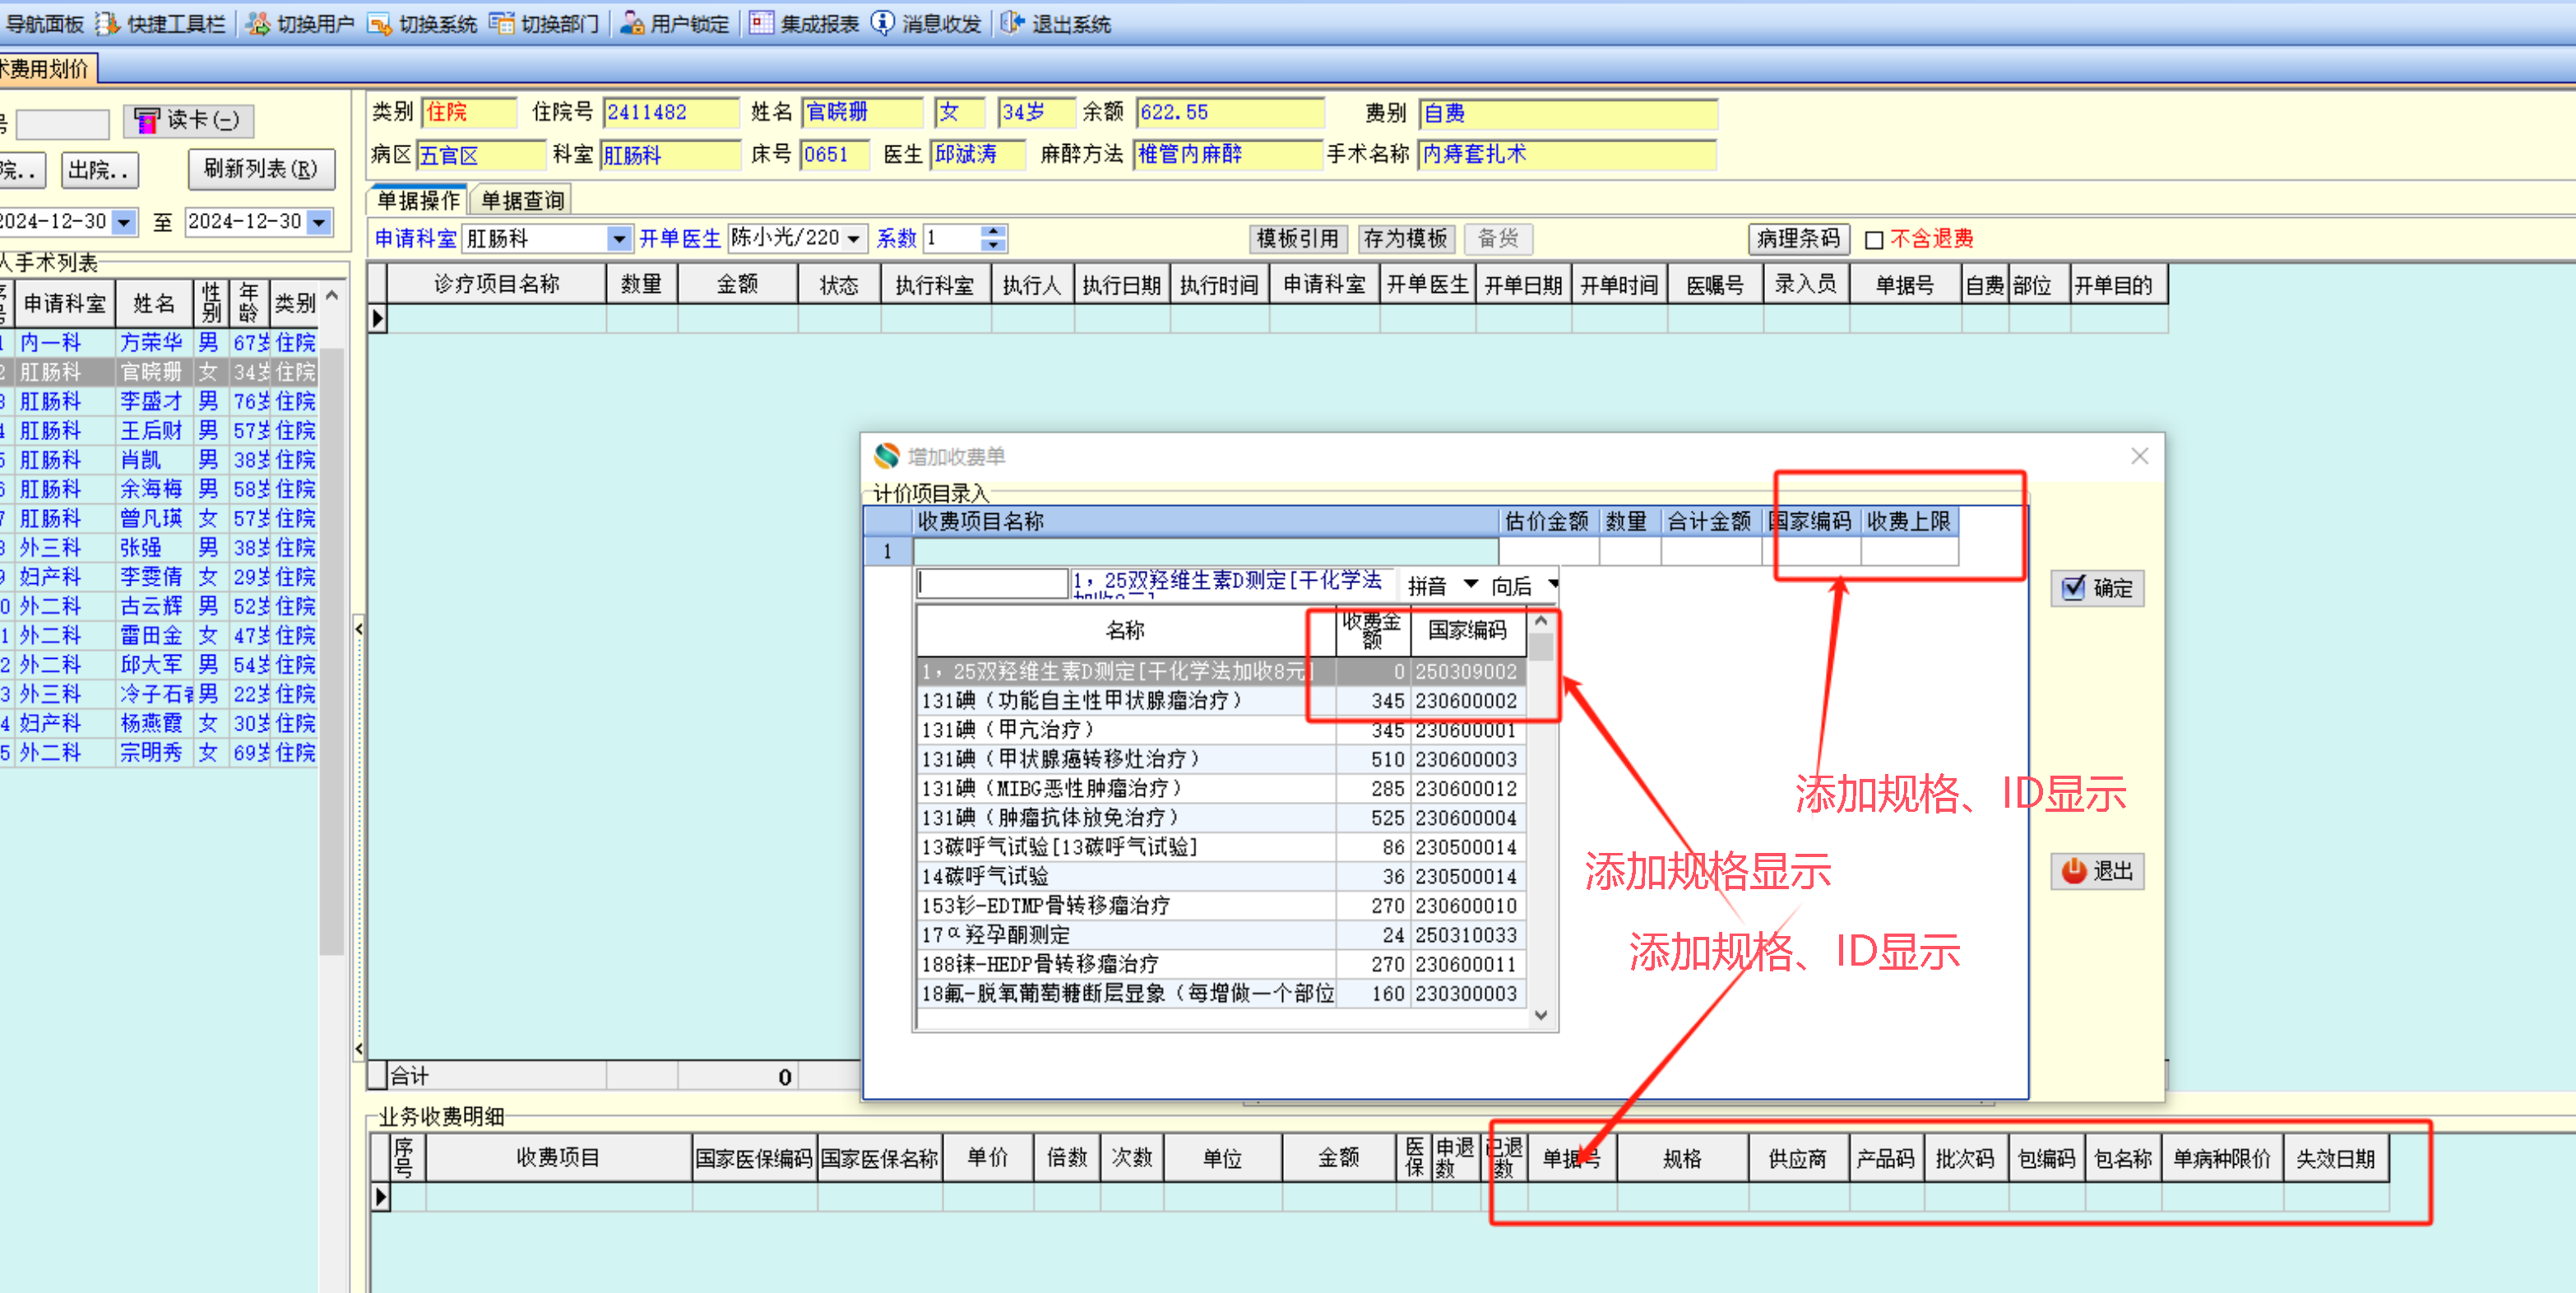Click the 切换用户 toolbar icon

coord(258,23)
